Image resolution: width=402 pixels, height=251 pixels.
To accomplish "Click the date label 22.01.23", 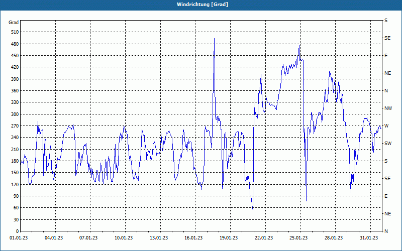I will pos(264,238).
